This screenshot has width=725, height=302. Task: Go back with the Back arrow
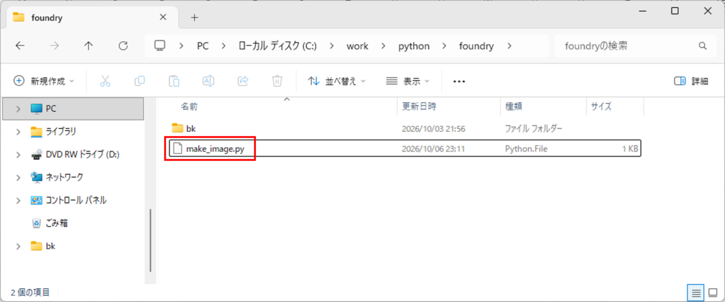pyautogui.click(x=20, y=46)
